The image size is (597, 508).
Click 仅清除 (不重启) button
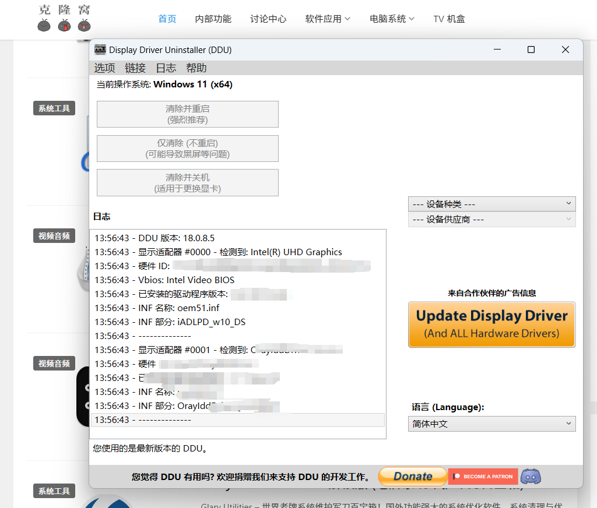(188, 149)
